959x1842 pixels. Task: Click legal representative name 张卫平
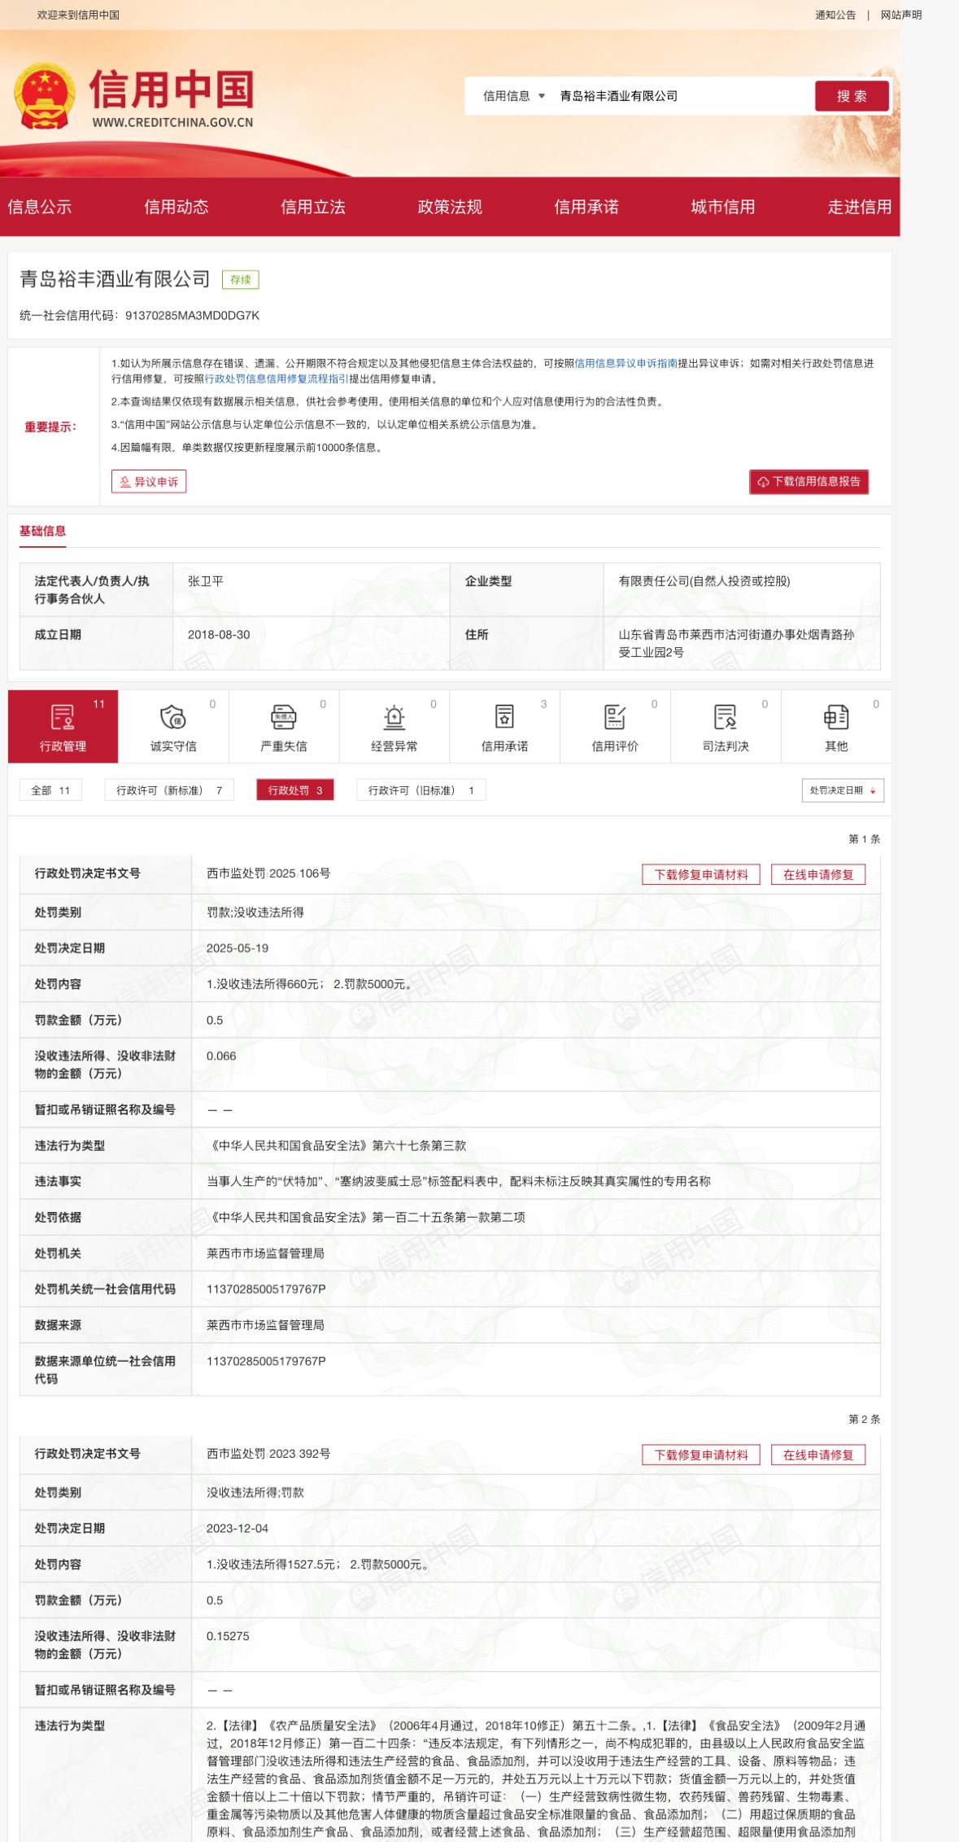point(206,581)
